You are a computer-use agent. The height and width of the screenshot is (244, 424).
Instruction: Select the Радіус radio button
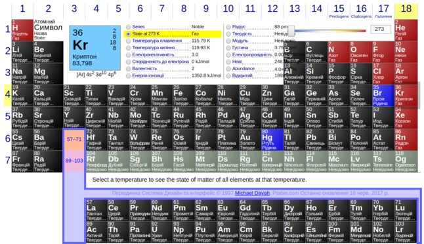coord(228,27)
